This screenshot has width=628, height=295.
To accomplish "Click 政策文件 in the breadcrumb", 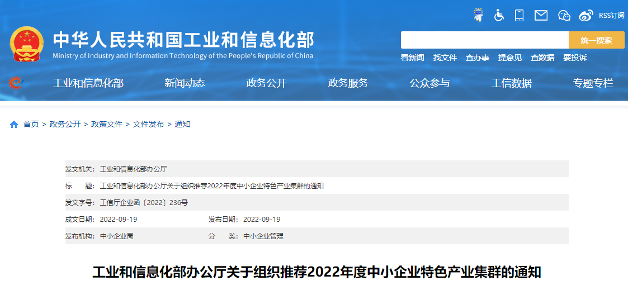I will [107, 124].
